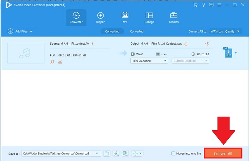Click source duration '00:01:01' next to FLV

click(x=64, y=55)
